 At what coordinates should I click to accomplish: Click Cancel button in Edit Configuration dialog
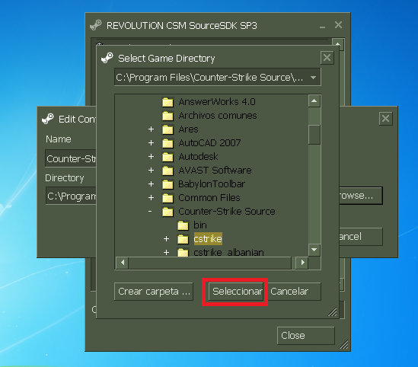pyautogui.click(x=361, y=237)
